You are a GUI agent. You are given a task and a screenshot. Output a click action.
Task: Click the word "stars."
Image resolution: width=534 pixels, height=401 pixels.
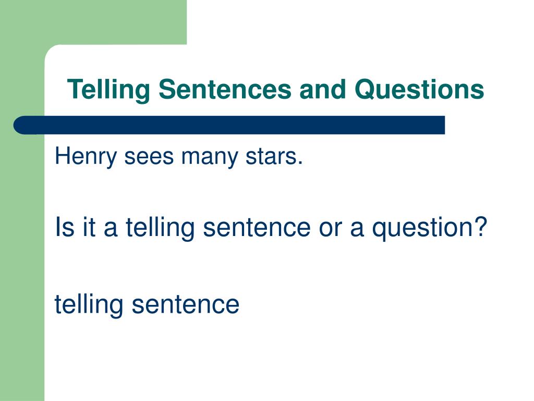coord(274,157)
